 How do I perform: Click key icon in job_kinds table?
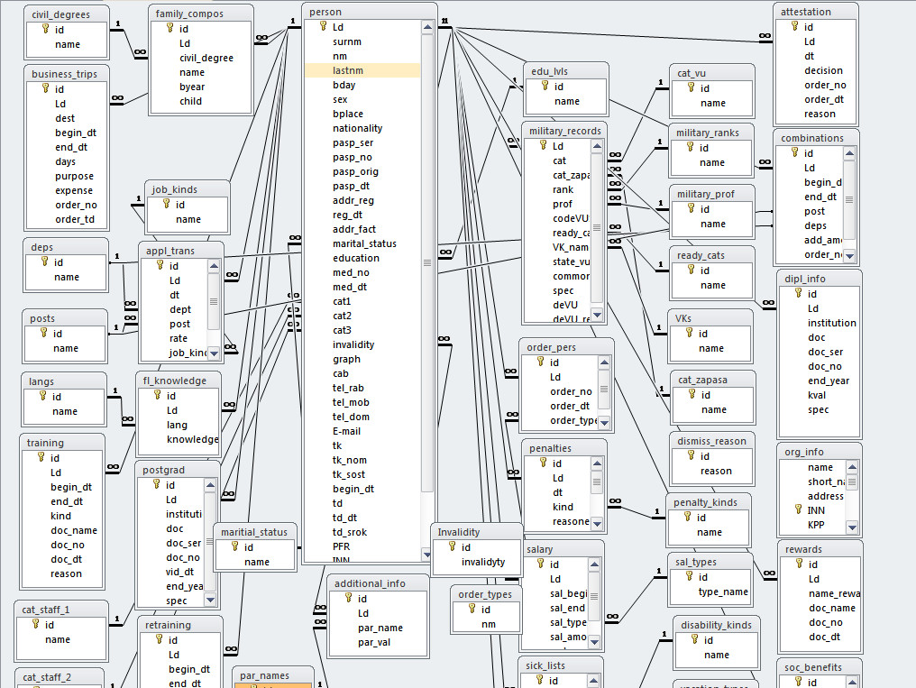tap(167, 204)
